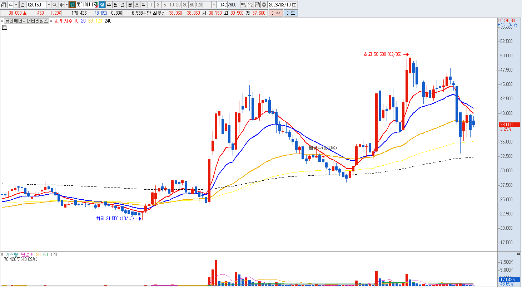This screenshot has height=287, width=522.
Task: Expand the dropdown after the 120 interval button
Action: (214, 5)
